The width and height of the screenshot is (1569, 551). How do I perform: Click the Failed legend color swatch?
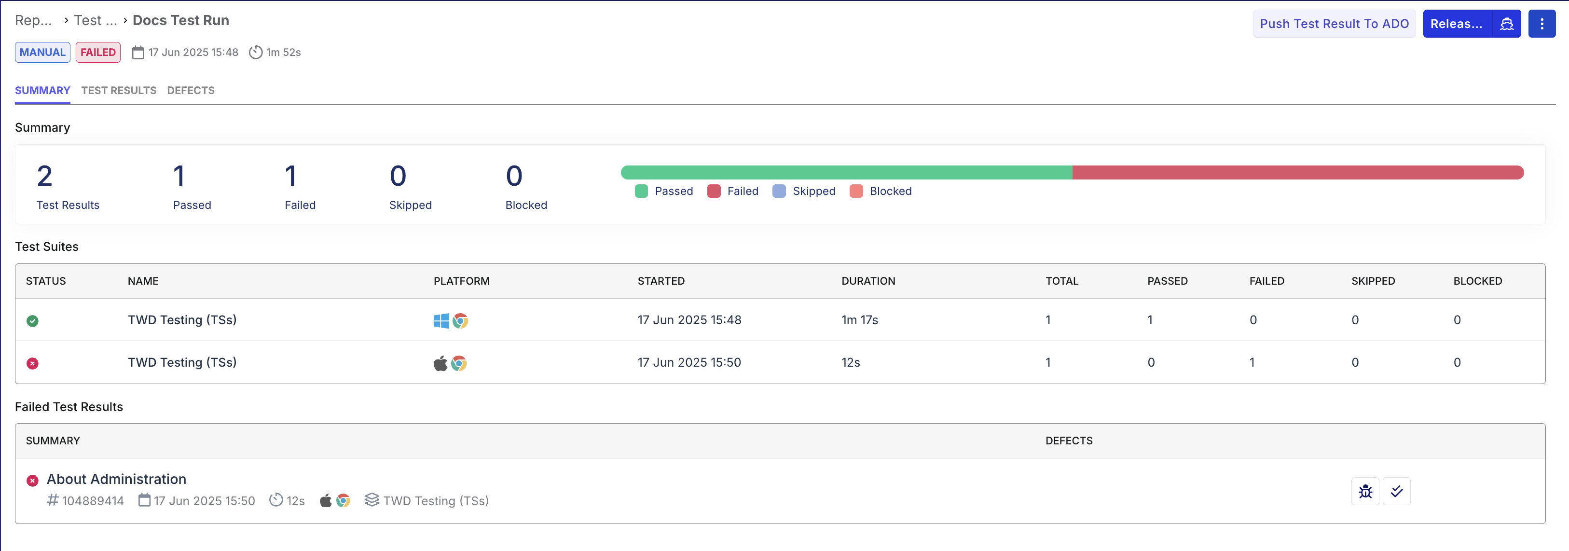[714, 191]
